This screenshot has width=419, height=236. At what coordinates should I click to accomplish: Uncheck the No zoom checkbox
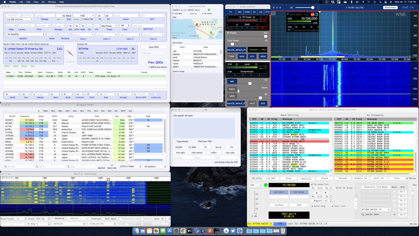click(x=203, y=13)
